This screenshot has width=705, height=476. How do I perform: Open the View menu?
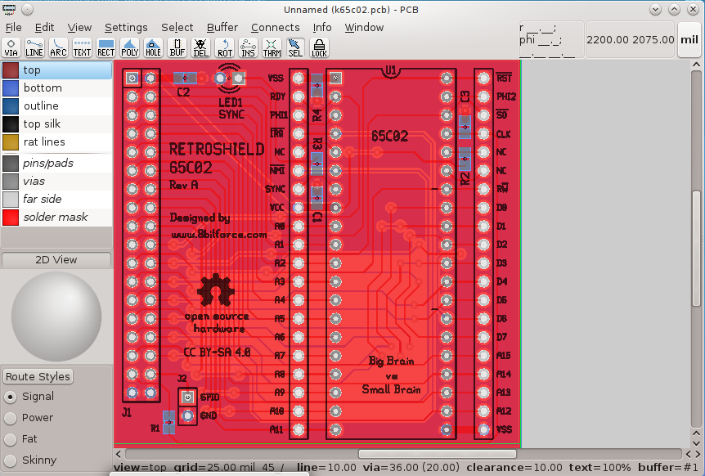[x=79, y=28]
